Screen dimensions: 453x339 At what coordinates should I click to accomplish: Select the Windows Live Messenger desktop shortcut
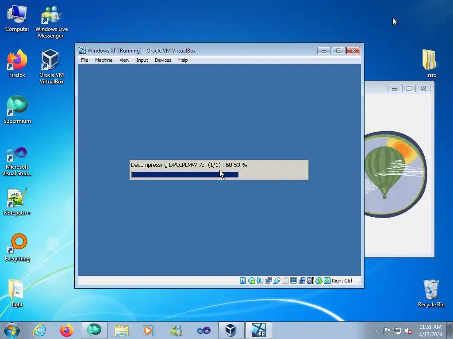coord(51,22)
